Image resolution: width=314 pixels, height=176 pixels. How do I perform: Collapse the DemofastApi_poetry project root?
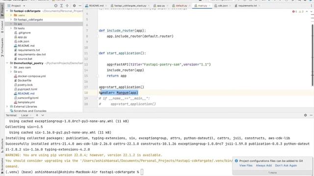point(7,63)
